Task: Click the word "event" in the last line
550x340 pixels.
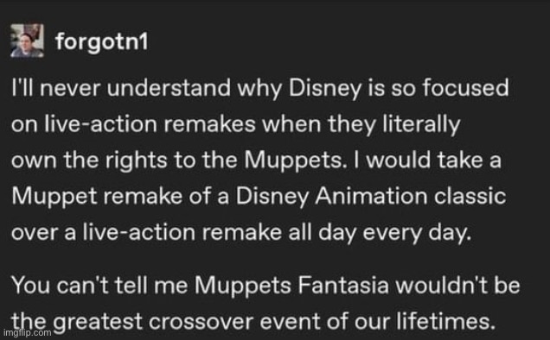Action: [x=286, y=321]
